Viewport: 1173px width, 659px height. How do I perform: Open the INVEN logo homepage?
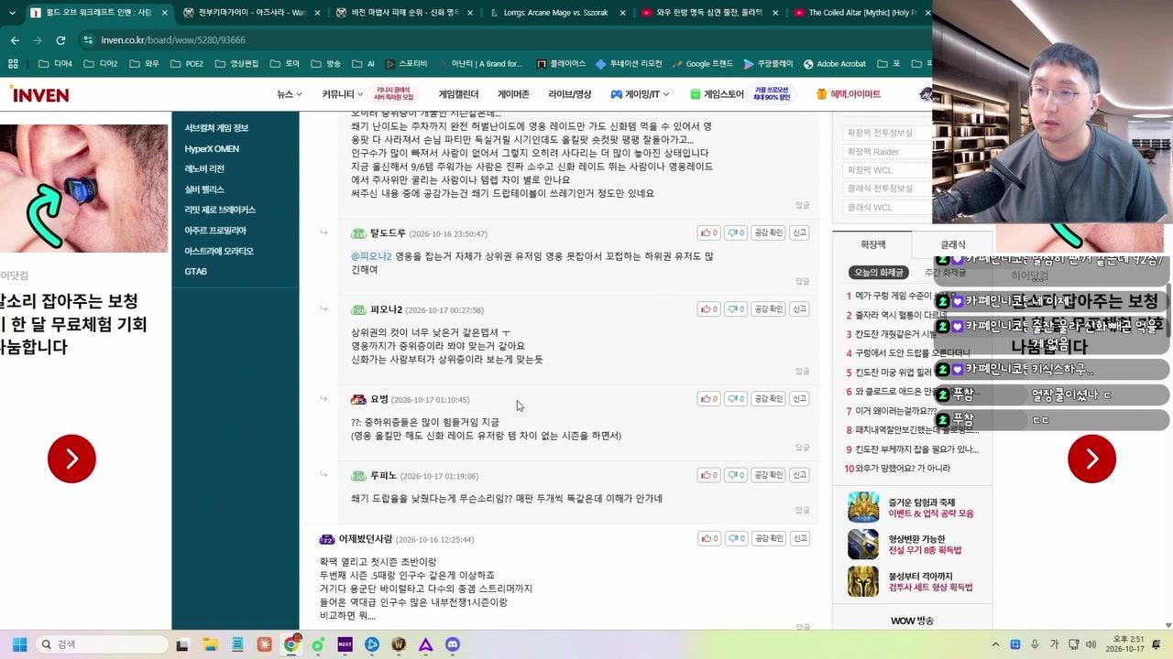click(x=38, y=94)
